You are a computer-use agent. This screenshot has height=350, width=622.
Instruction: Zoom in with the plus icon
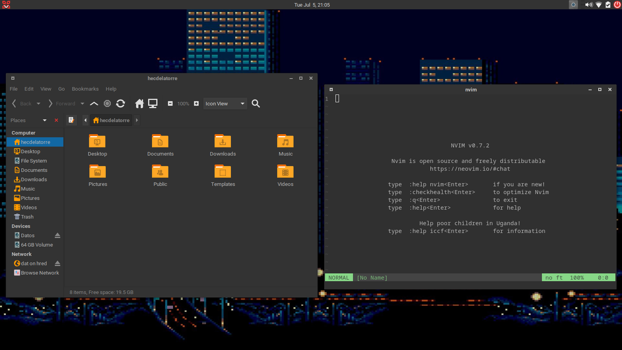(x=196, y=103)
